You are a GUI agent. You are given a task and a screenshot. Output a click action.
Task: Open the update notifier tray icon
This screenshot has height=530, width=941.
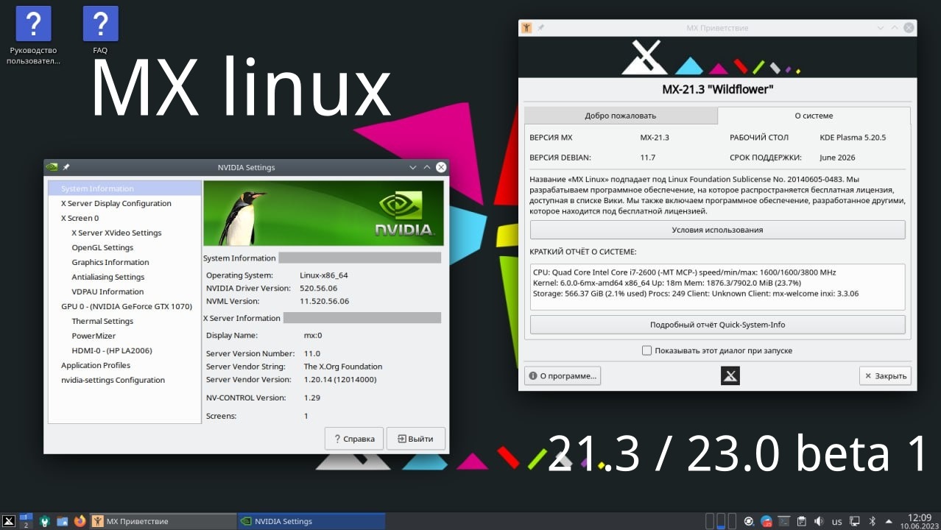(x=749, y=521)
